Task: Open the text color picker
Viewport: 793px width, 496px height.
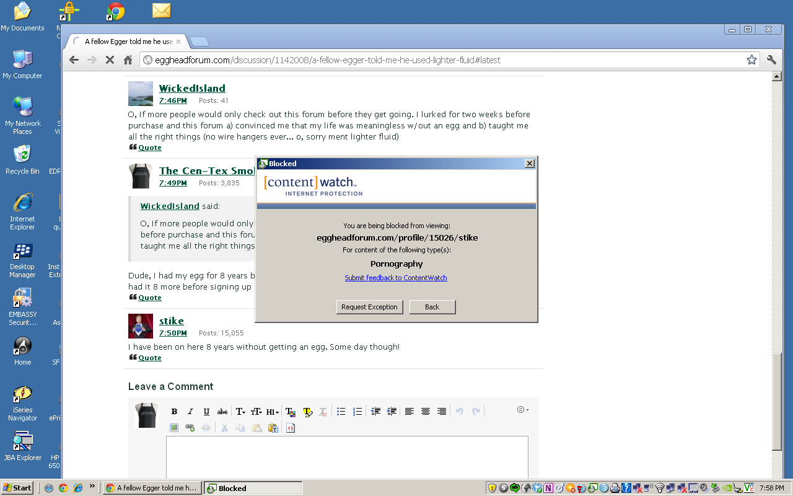Action: [x=291, y=412]
